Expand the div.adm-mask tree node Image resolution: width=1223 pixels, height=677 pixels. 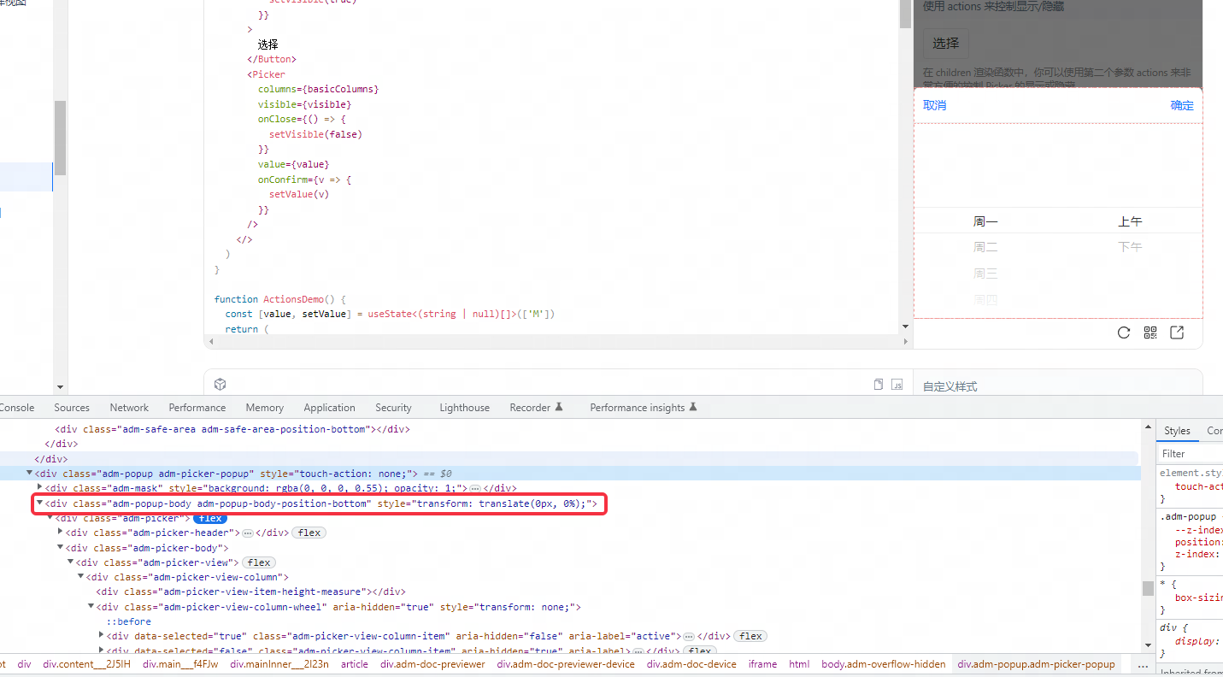[x=39, y=488]
